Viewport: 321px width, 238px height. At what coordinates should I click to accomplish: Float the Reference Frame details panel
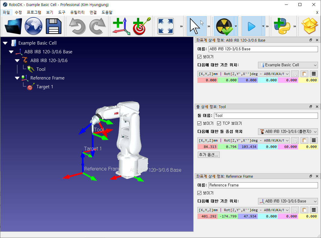(x=311, y=176)
